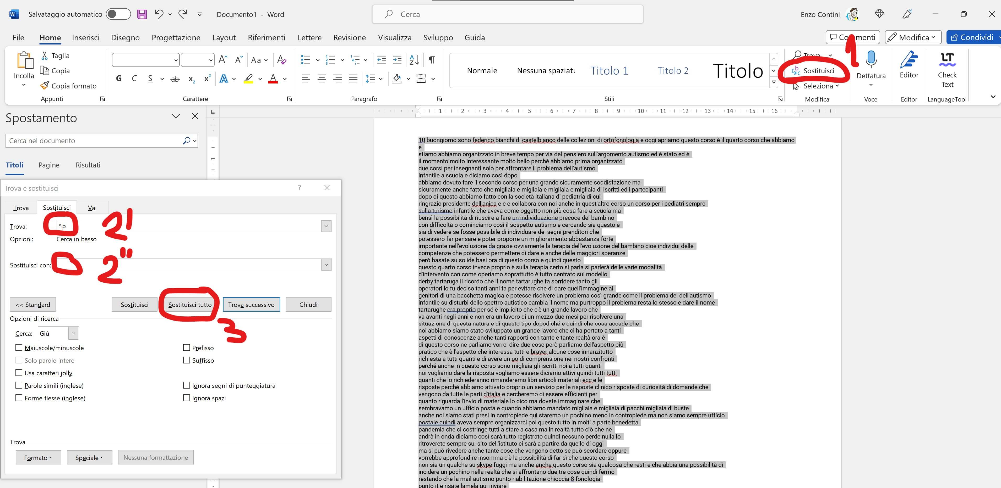
Task: Open the Inserisci ribbon tab
Action: [x=85, y=38]
